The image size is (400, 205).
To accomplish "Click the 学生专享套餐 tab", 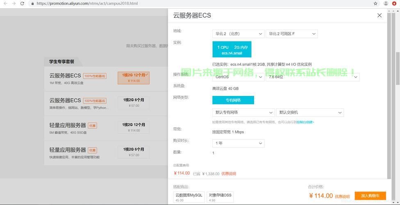I will click(62, 62).
